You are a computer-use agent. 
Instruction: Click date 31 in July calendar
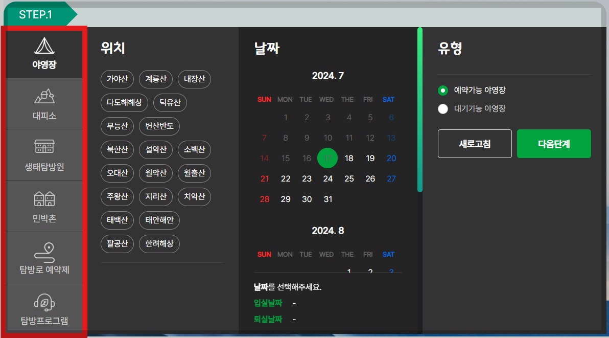(x=327, y=199)
